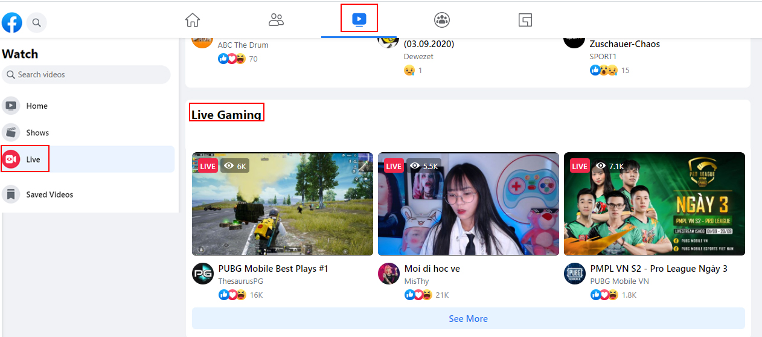Open the Live Gaming heading
762x337 pixels.
[226, 114]
